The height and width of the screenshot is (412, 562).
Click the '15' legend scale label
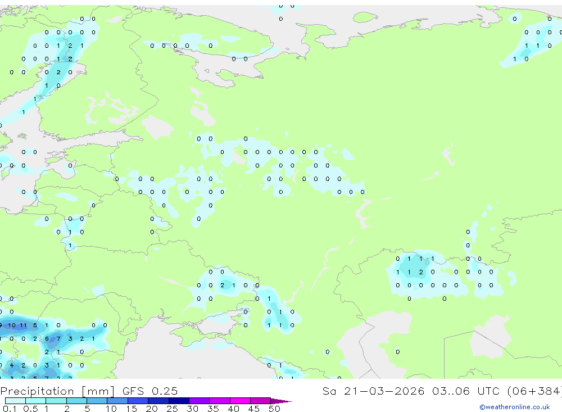(x=132, y=409)
